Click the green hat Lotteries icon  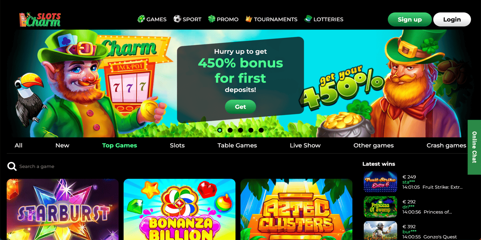(308, 19)
